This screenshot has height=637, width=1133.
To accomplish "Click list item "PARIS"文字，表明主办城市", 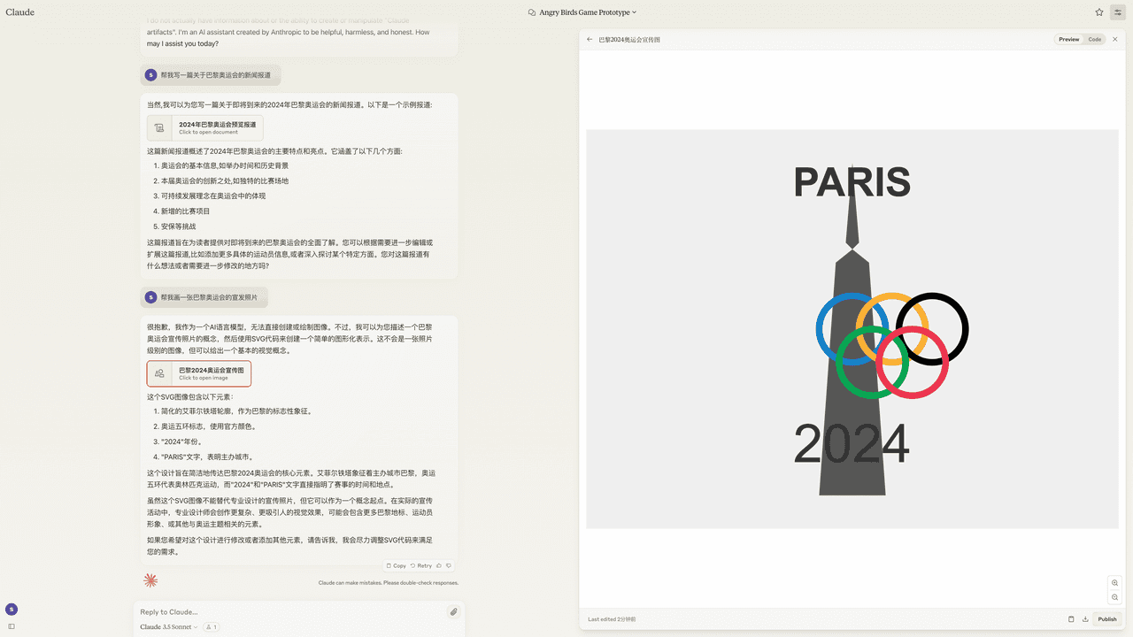I will coord(206,457).
